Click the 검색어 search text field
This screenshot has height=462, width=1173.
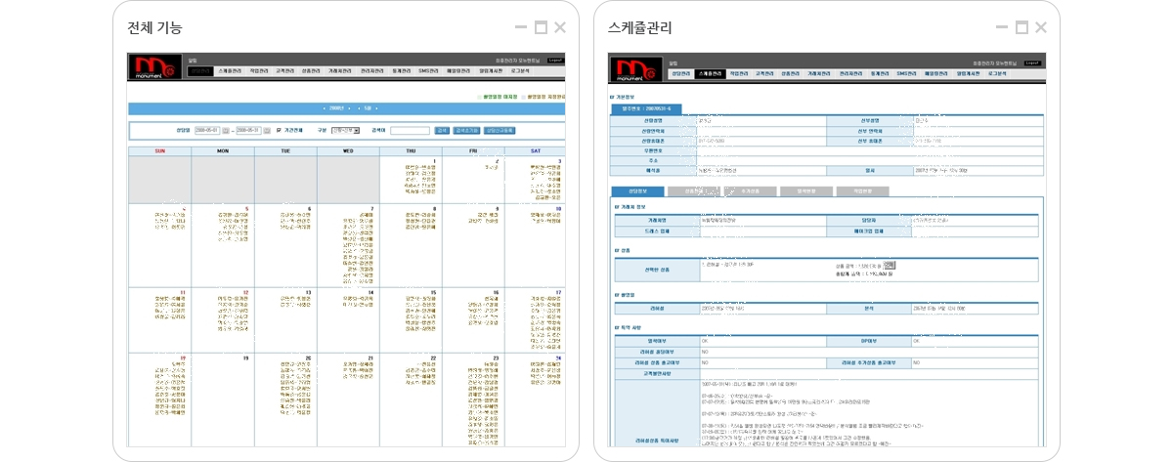[x=410, y=130]
